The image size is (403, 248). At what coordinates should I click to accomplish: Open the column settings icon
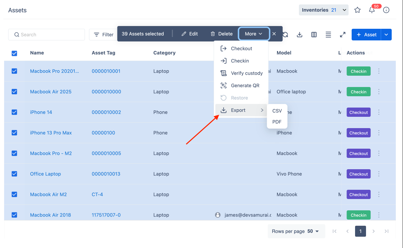point(314,35)
